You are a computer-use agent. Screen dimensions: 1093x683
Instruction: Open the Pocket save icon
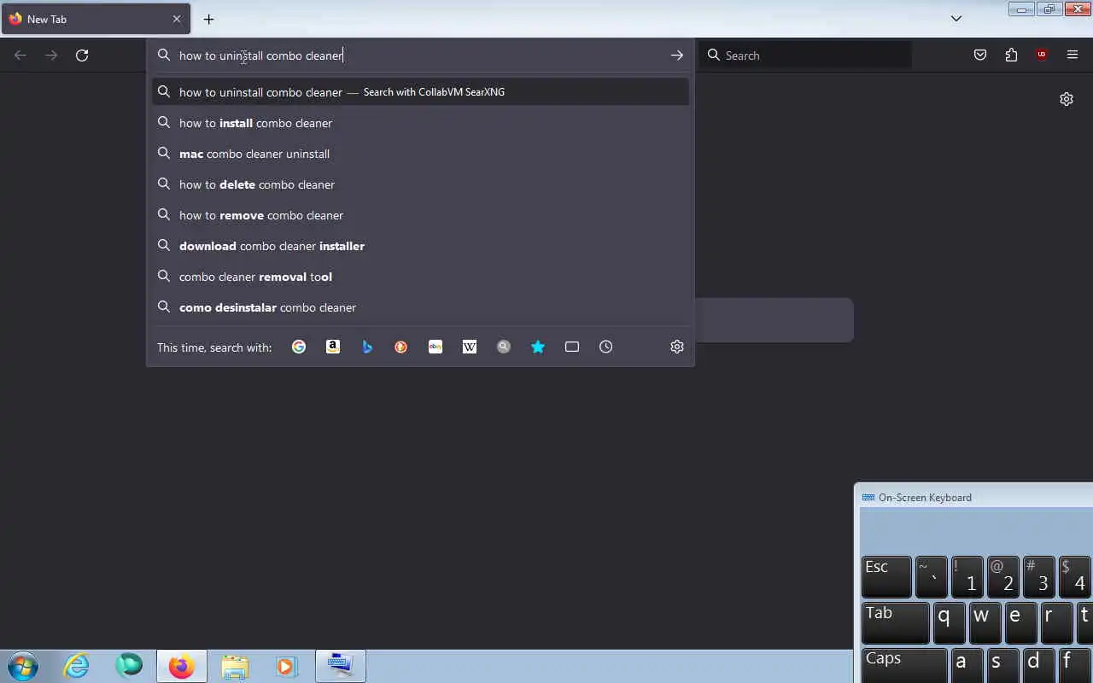click(x=980, y=55)
